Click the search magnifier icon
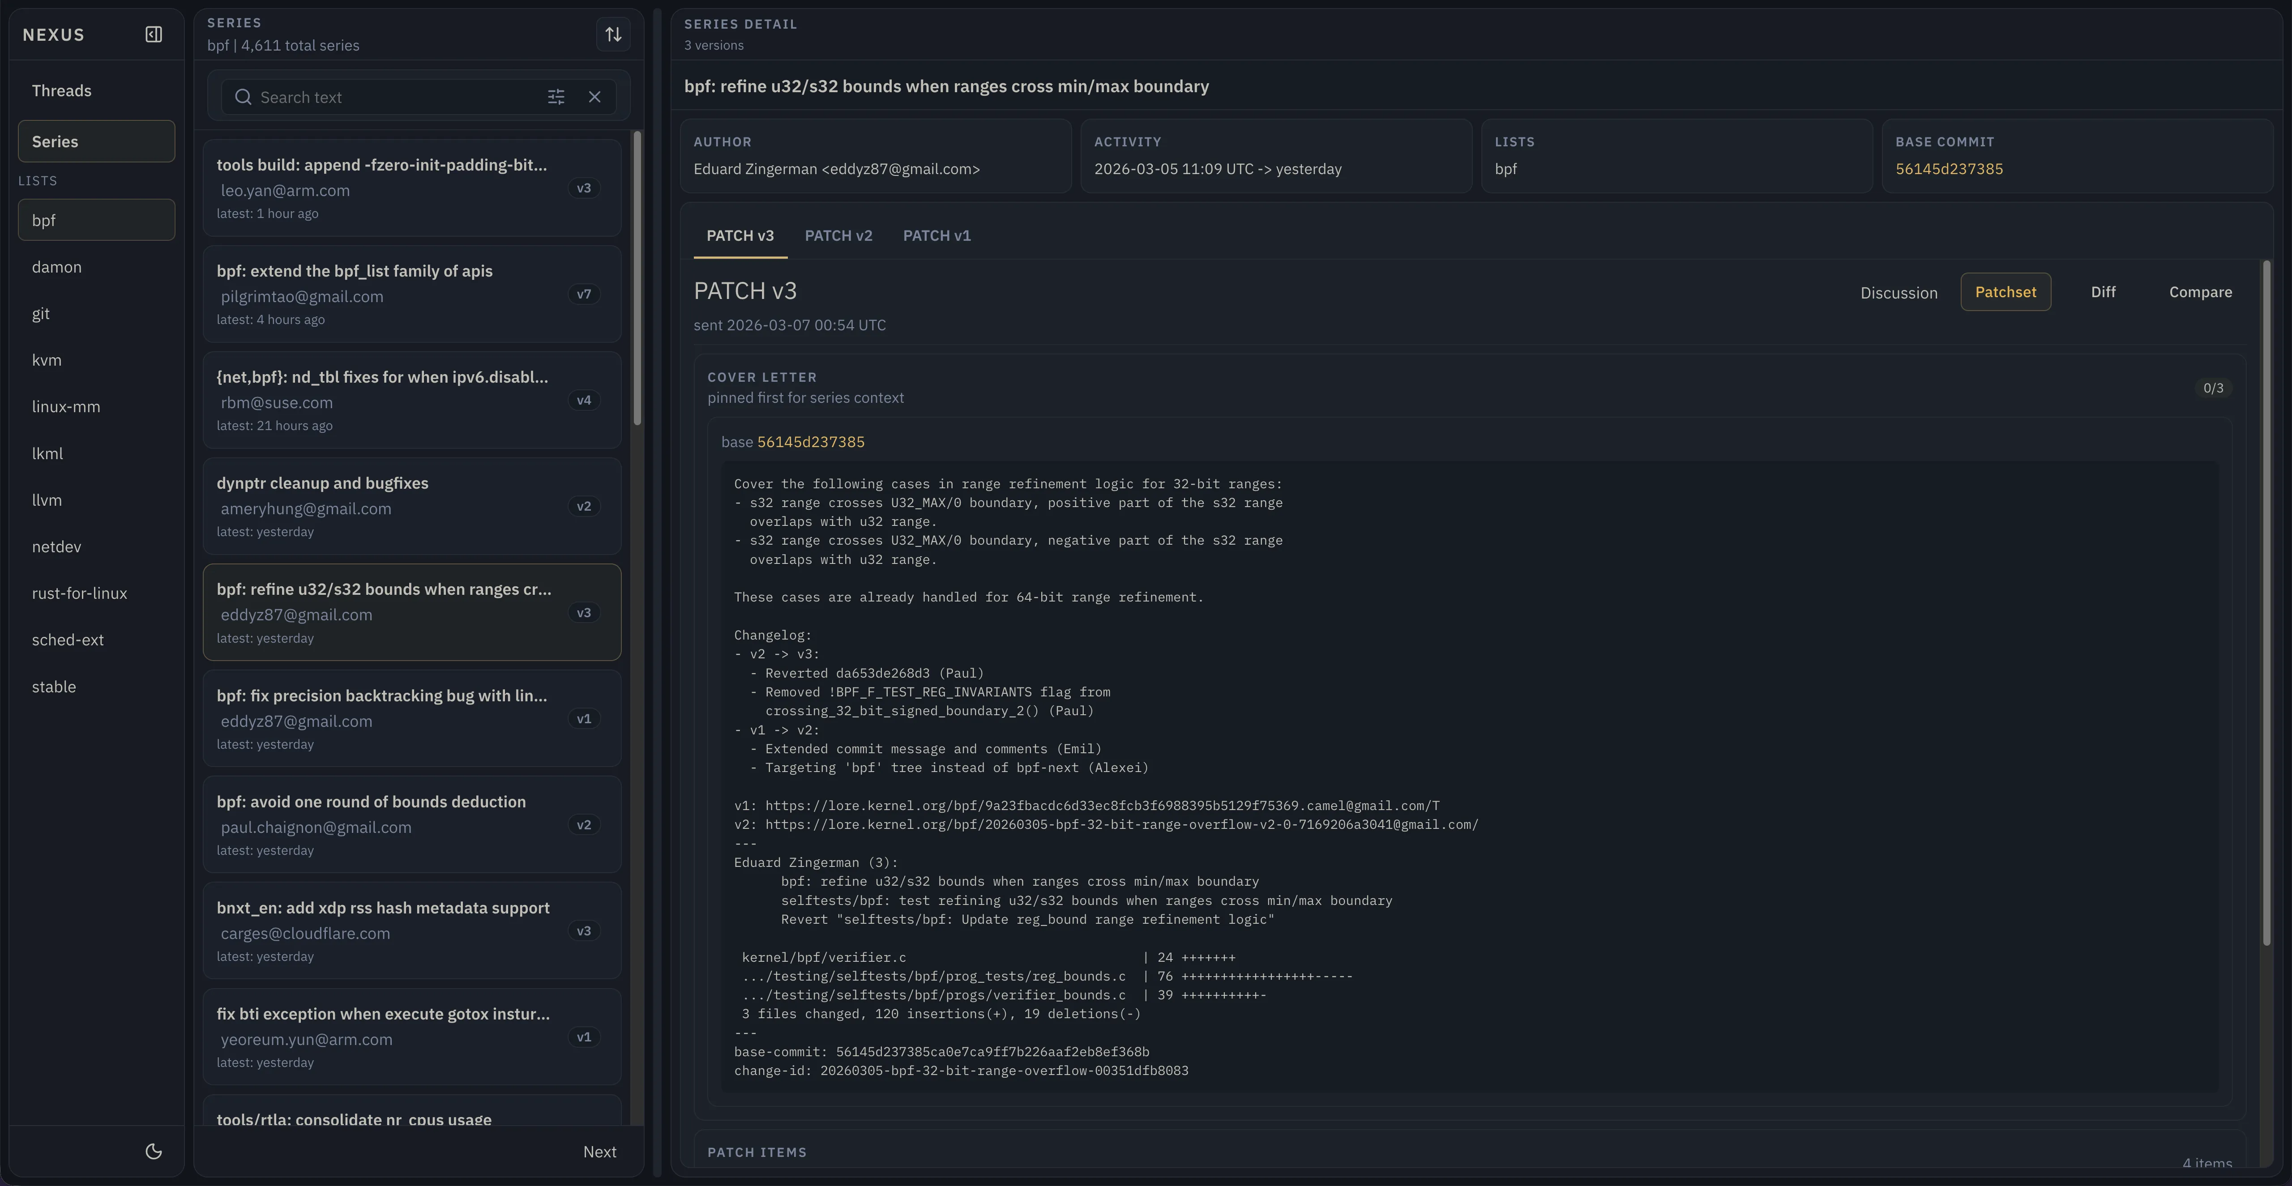The width and height of the screenshot is (2292, 1186). tap(243, 97)
